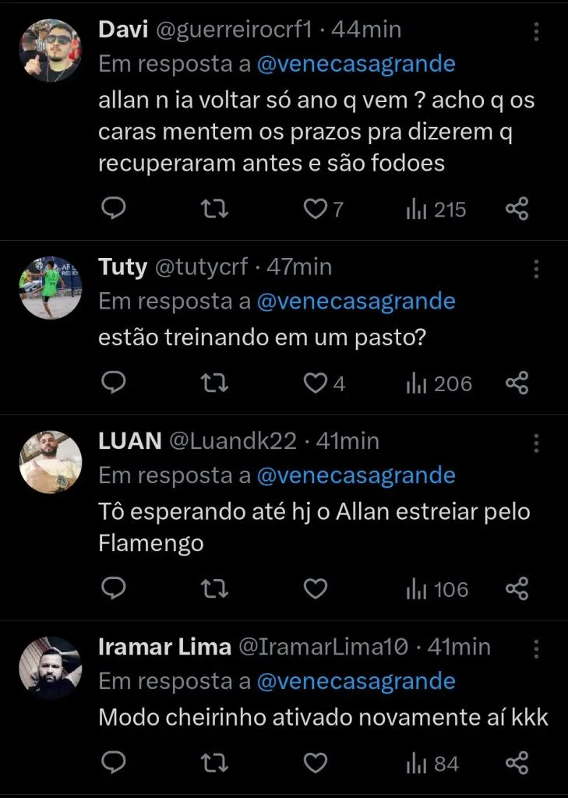This screenshot has height=798, width=568.
Task: Like LUAN's tweet about Allan
Action: 315,589
